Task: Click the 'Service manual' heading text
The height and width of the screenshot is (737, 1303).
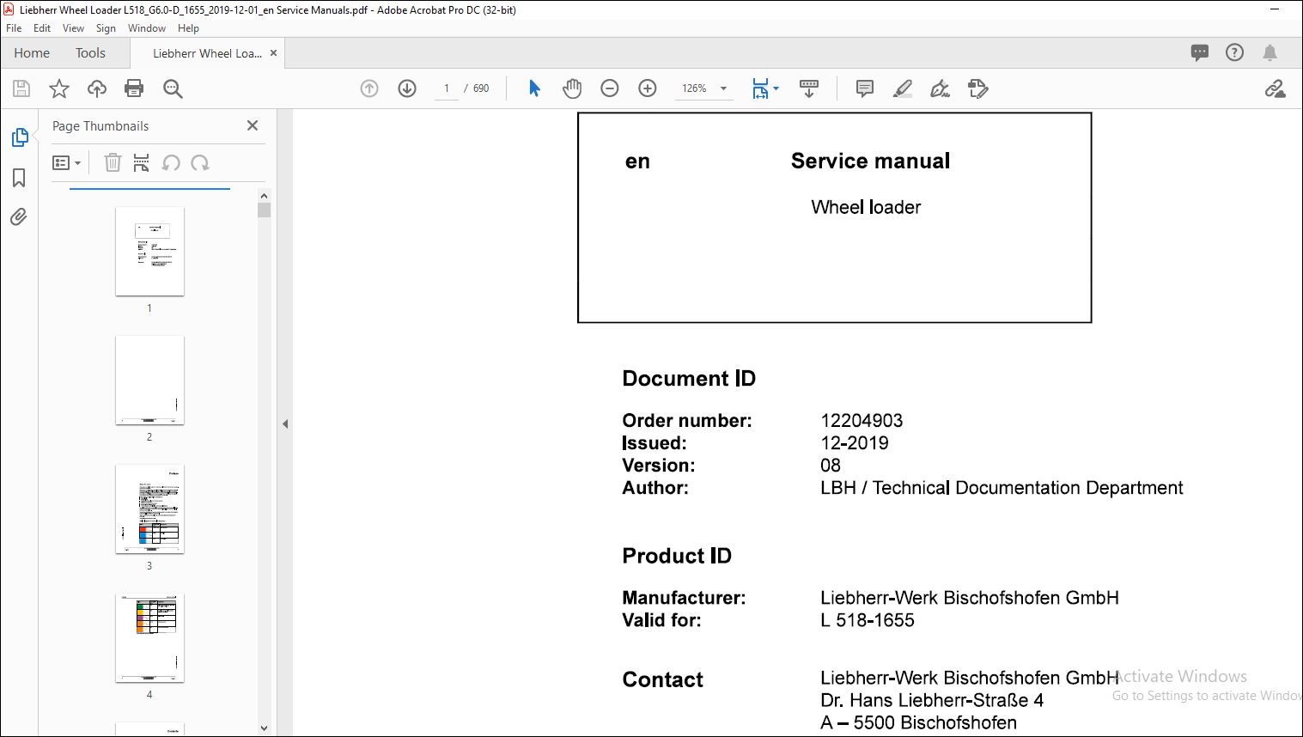Action: 870,161
